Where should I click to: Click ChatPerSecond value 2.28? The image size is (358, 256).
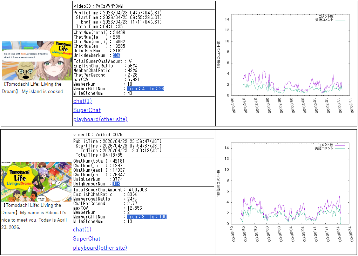[133, 75]
